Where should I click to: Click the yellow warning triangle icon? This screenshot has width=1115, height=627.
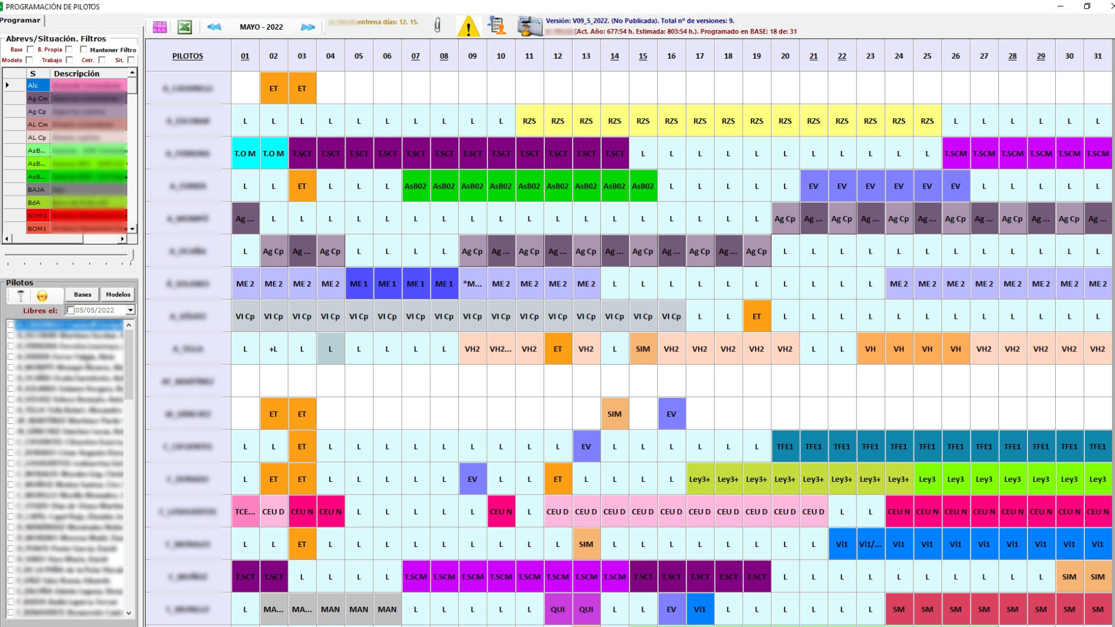point(468,27)
